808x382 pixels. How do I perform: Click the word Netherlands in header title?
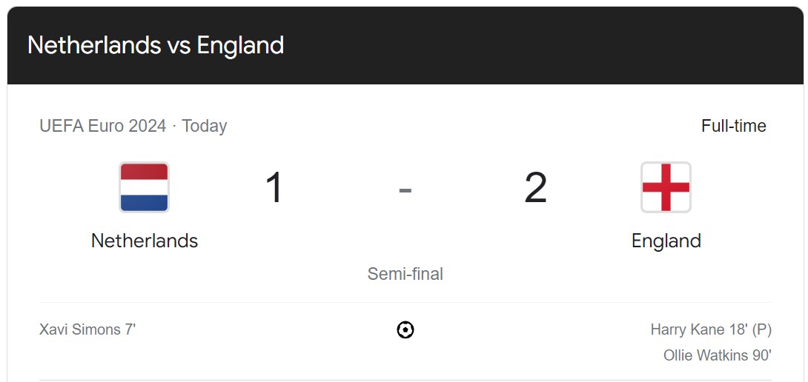(x=94, y=45)
